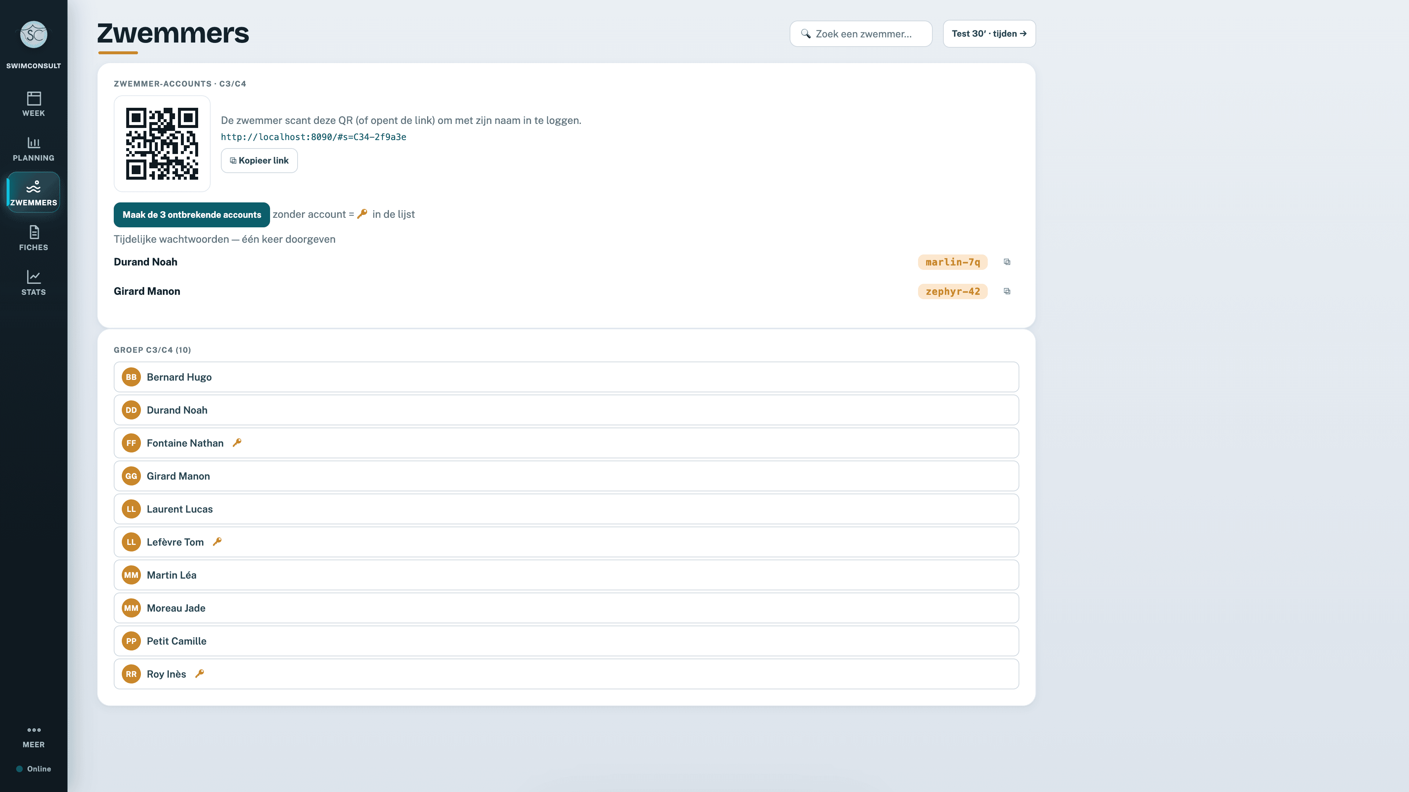The image size is (1409, 792).
Task: Click Girard Manon in temporary passwords list
Action: [147, 291]
